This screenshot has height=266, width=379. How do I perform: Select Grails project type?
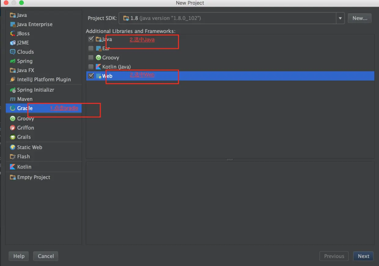pyautogui.click(x=44, y=137)
